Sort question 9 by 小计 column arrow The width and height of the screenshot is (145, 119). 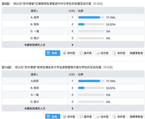74,11
